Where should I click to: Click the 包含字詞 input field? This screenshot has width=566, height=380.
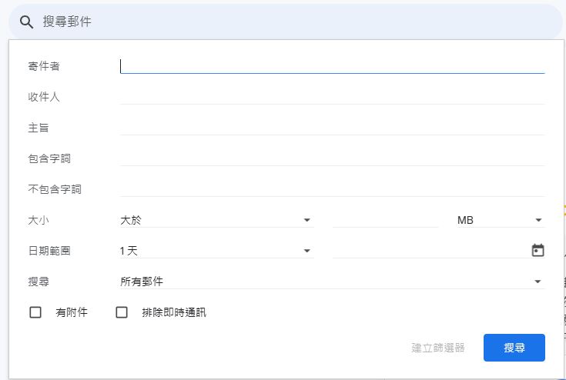coord(332,158)
